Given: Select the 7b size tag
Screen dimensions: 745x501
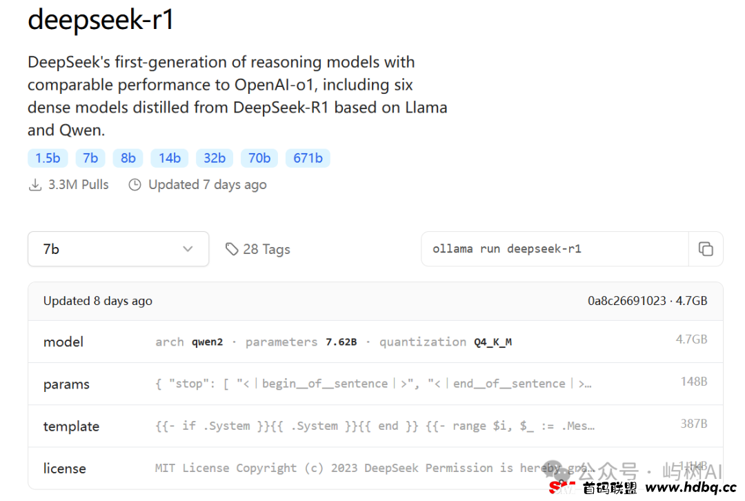Looking at the screenshot, I should (x=90, y=158).
